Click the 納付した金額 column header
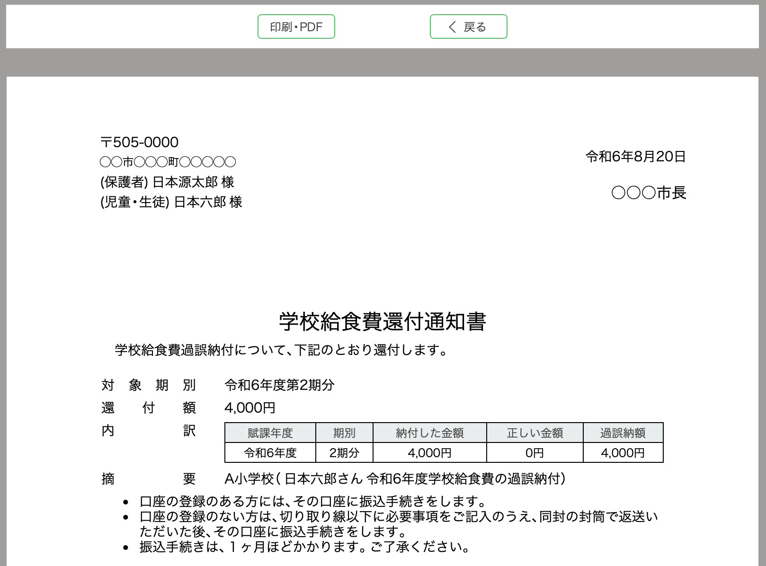Screen dimensions: 766x566 [x=429, y=433]
